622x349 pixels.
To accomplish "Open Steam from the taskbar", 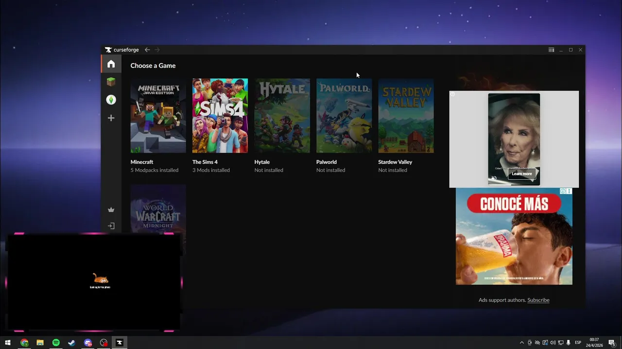I will [71, 343].
